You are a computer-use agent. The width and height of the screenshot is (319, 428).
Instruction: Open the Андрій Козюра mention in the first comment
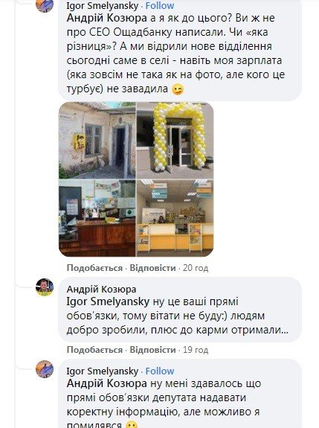click(x=107, y=18)
